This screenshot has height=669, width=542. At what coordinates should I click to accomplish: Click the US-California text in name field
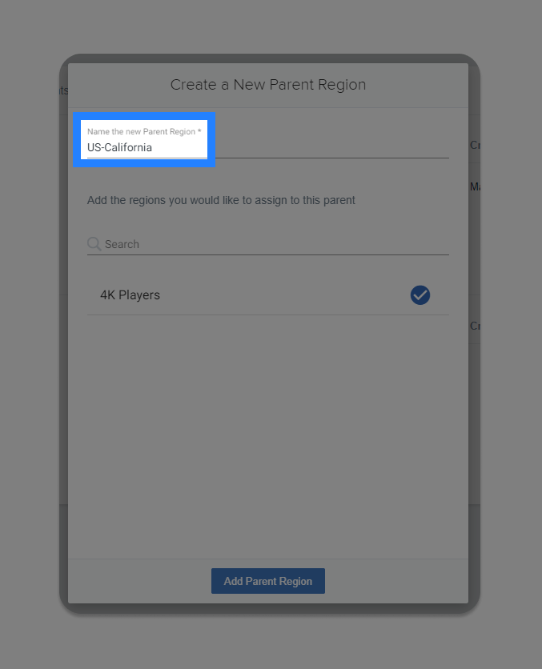pyautogui.click(x=119, y=147)
